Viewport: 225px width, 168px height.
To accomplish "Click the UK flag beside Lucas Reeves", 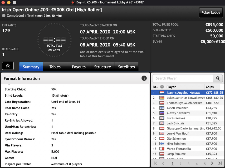I will click(x=162, y=118).
